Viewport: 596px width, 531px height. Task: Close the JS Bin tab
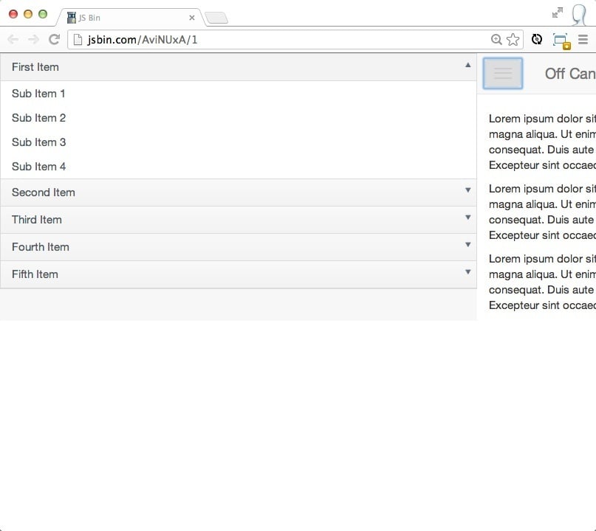(x=192, y=18)
